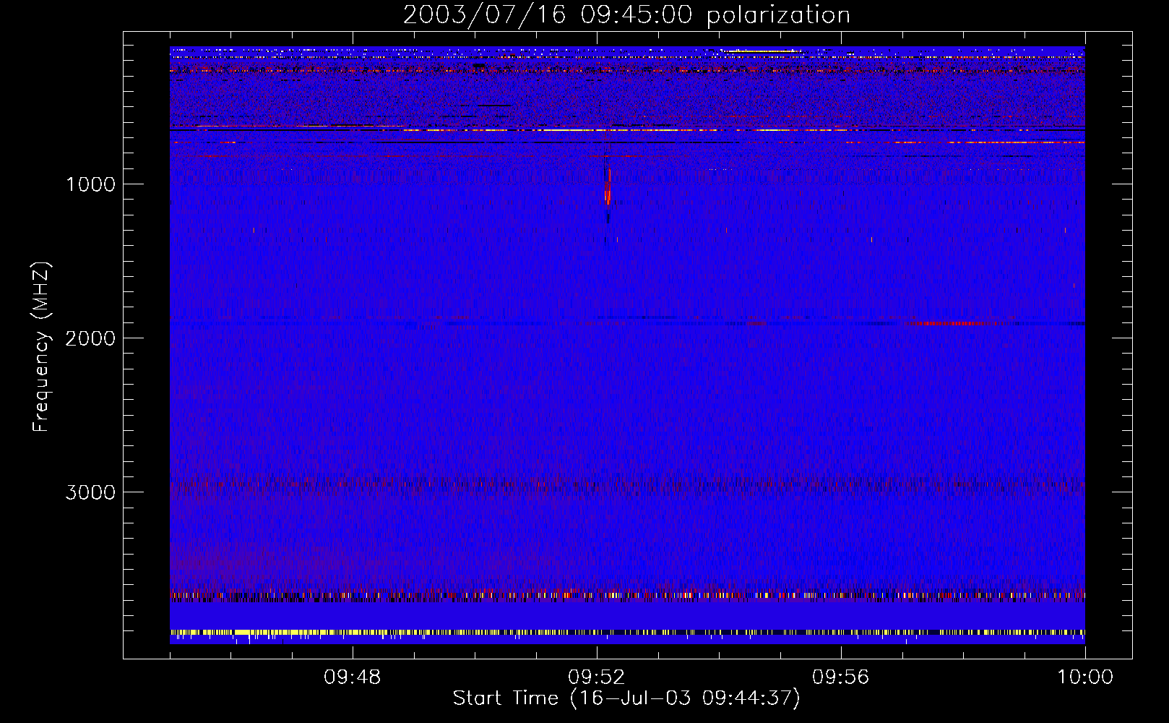Image resolution: width=1169 pixels, height=723 pixels.
Task: Select the 3000 frequency axis label
Action: [x=90, y=492]
